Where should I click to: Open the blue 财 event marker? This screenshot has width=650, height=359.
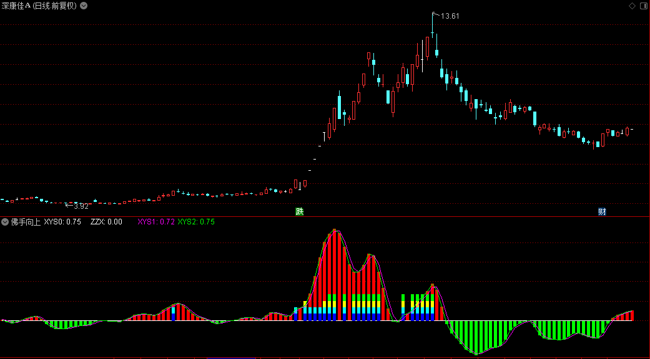(603, 212)
